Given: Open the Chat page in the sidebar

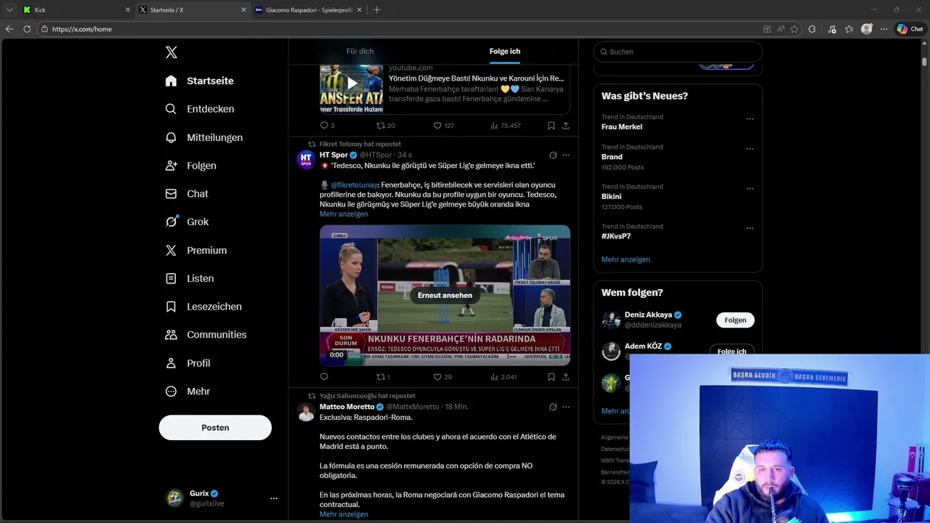Looking at the screenshot, I should [187, 194].
